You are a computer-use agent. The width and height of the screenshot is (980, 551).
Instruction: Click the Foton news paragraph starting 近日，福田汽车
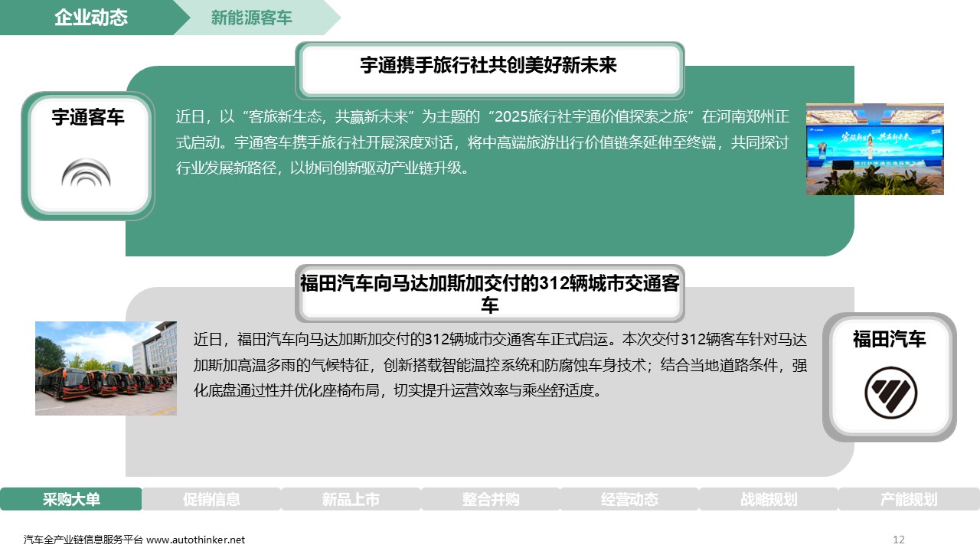500,364
